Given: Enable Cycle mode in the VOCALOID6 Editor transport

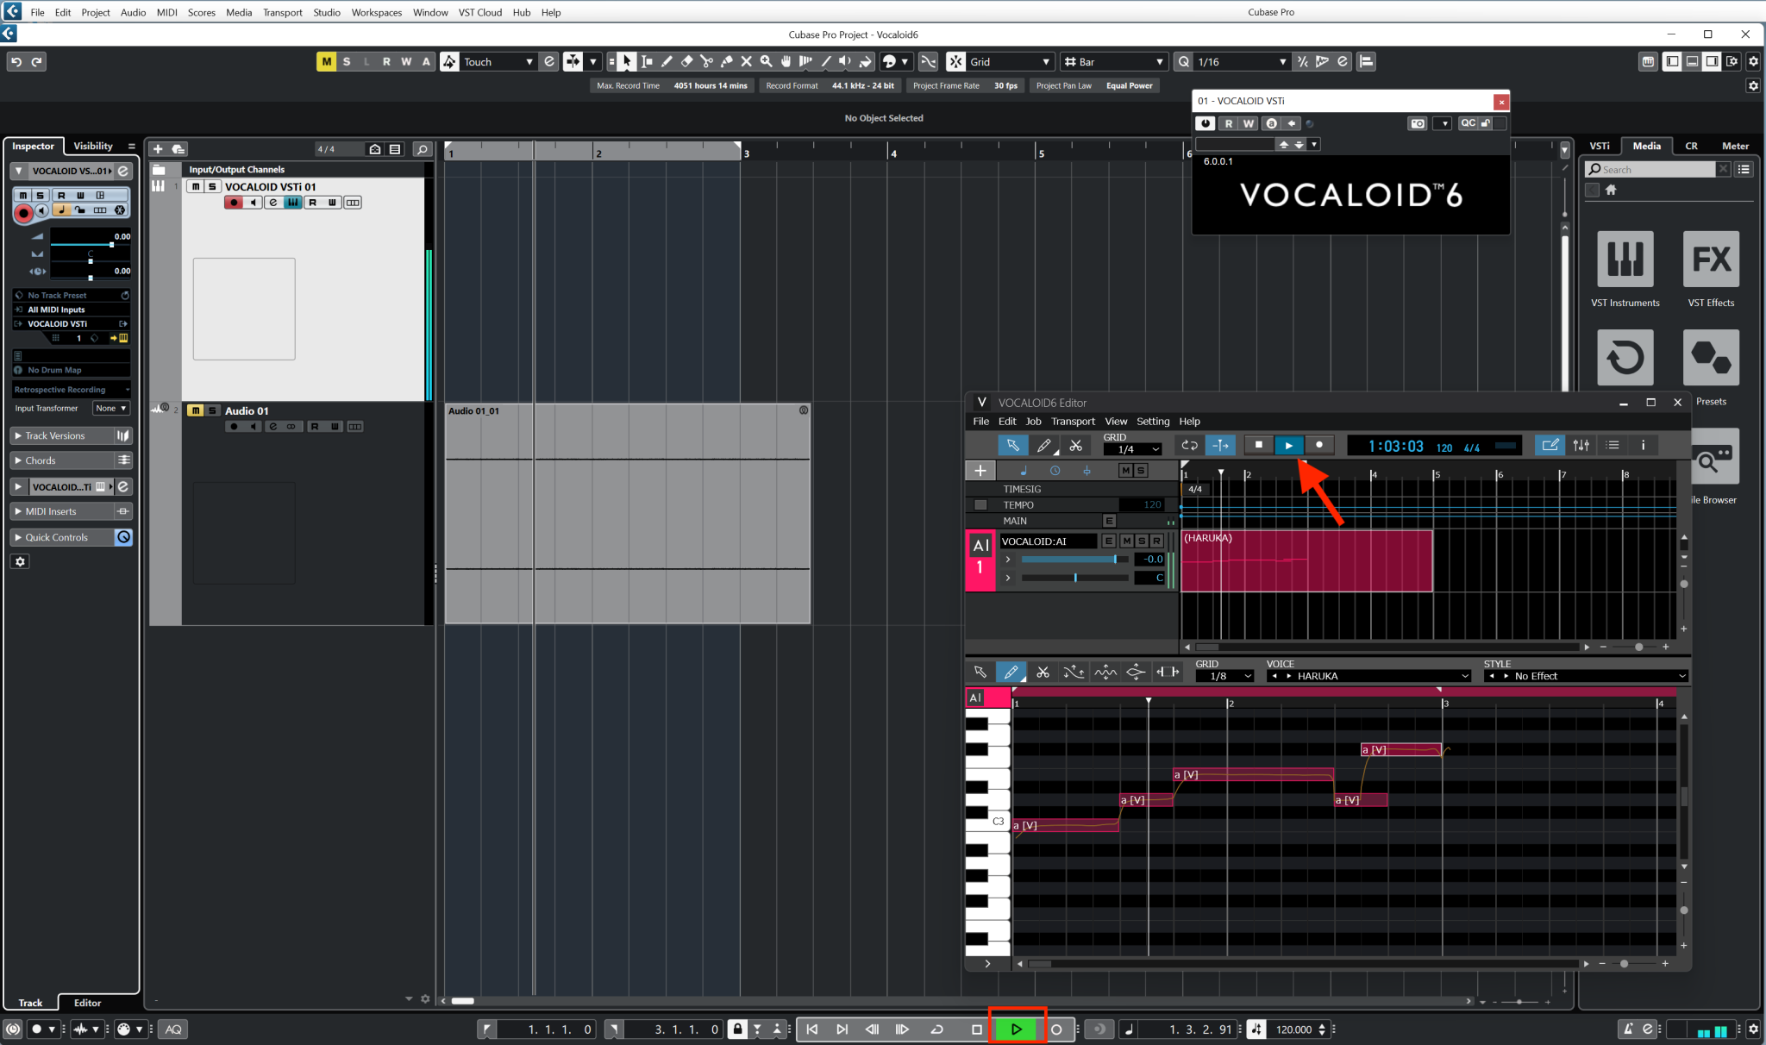Looking at the screenshot, I should [1188, 445].
